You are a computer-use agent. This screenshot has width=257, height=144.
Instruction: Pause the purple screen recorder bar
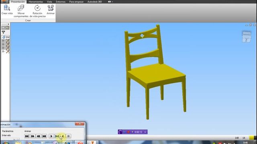tap(124, 132)
